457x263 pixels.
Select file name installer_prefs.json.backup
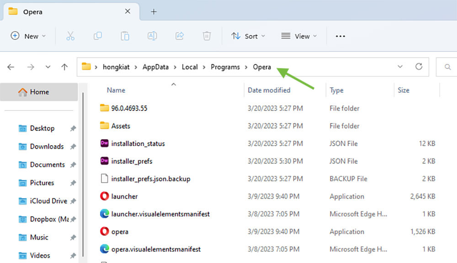[151, 179]
